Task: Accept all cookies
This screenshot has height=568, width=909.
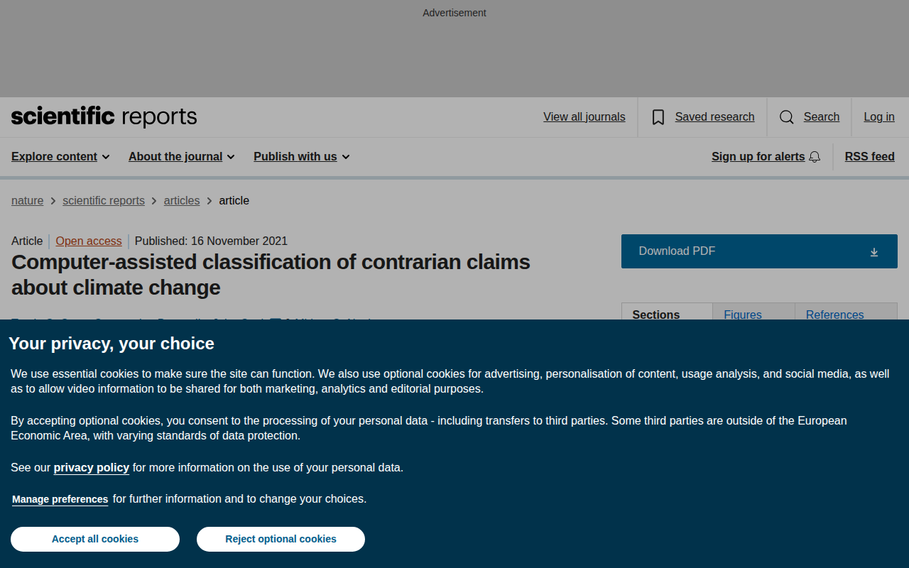Action: point(95,539)
